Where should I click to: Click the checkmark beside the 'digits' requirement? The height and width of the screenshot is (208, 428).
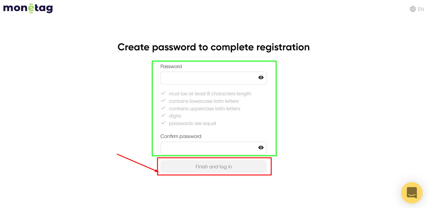click(x=163, y=115)
